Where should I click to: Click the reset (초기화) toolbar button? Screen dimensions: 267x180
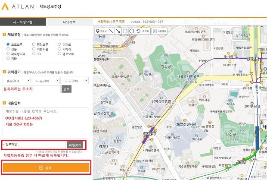pyautogui.click(x=143, y=31)
